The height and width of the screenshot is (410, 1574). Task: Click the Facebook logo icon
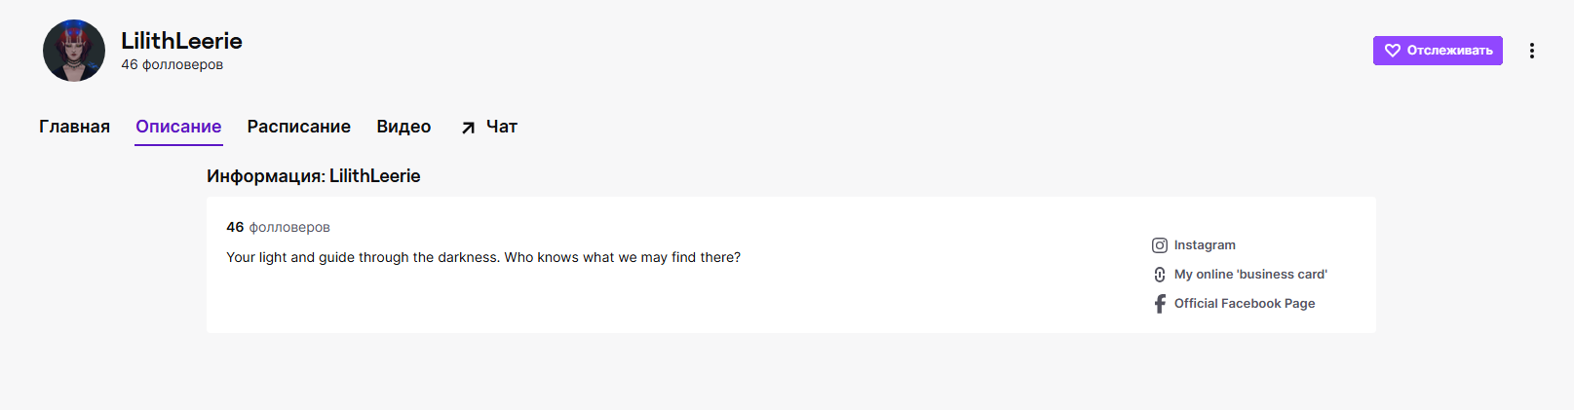point(1160,304)
